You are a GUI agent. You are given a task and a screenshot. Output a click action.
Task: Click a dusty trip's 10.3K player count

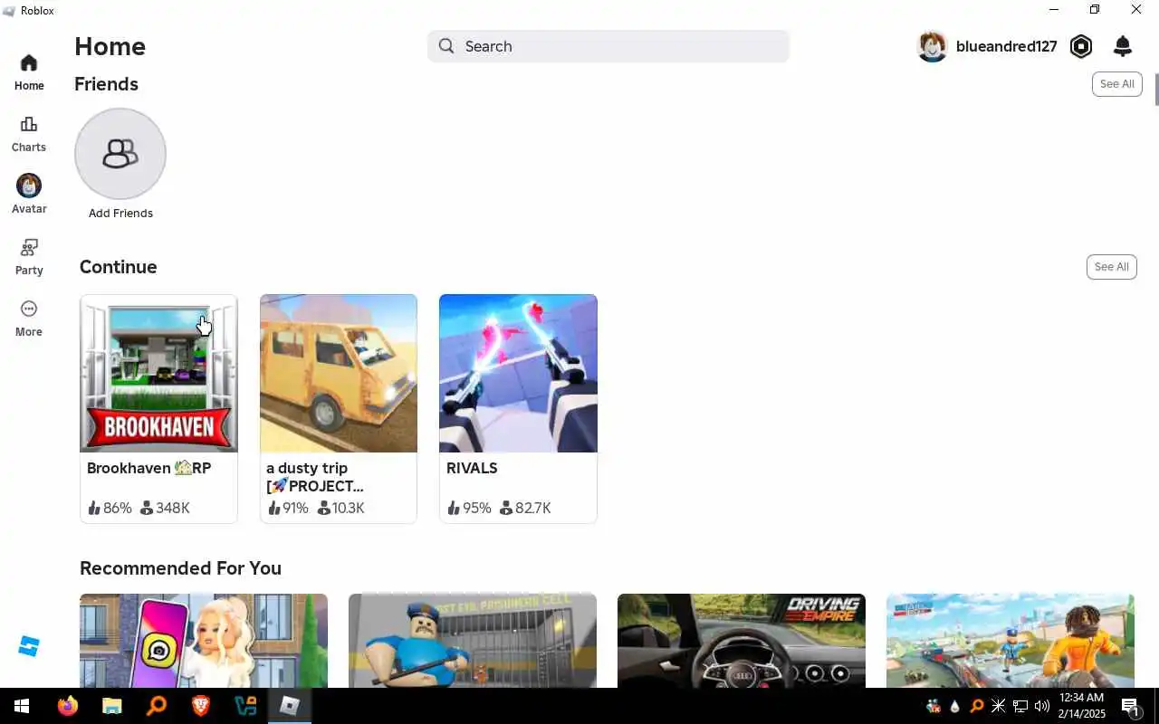pyautogui.click(x=340, y=509)
